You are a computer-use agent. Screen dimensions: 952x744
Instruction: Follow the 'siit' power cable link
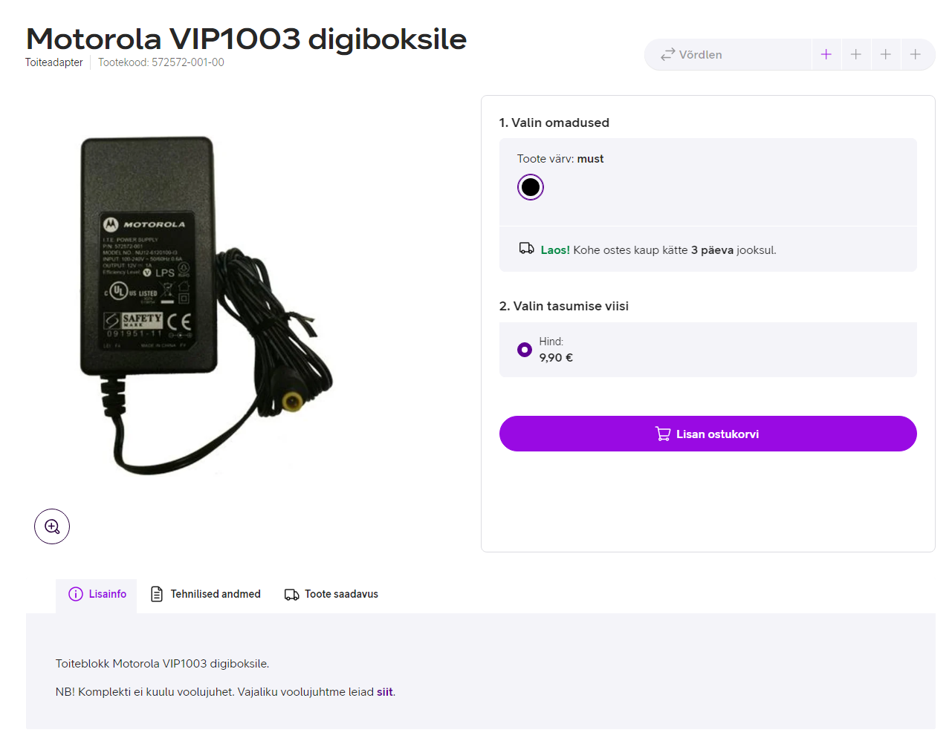pyautogui.click(x=385, y=692)
